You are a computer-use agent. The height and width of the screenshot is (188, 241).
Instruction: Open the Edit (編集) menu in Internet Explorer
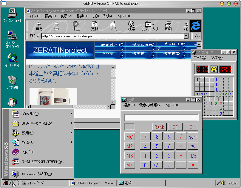pos(50,16)
